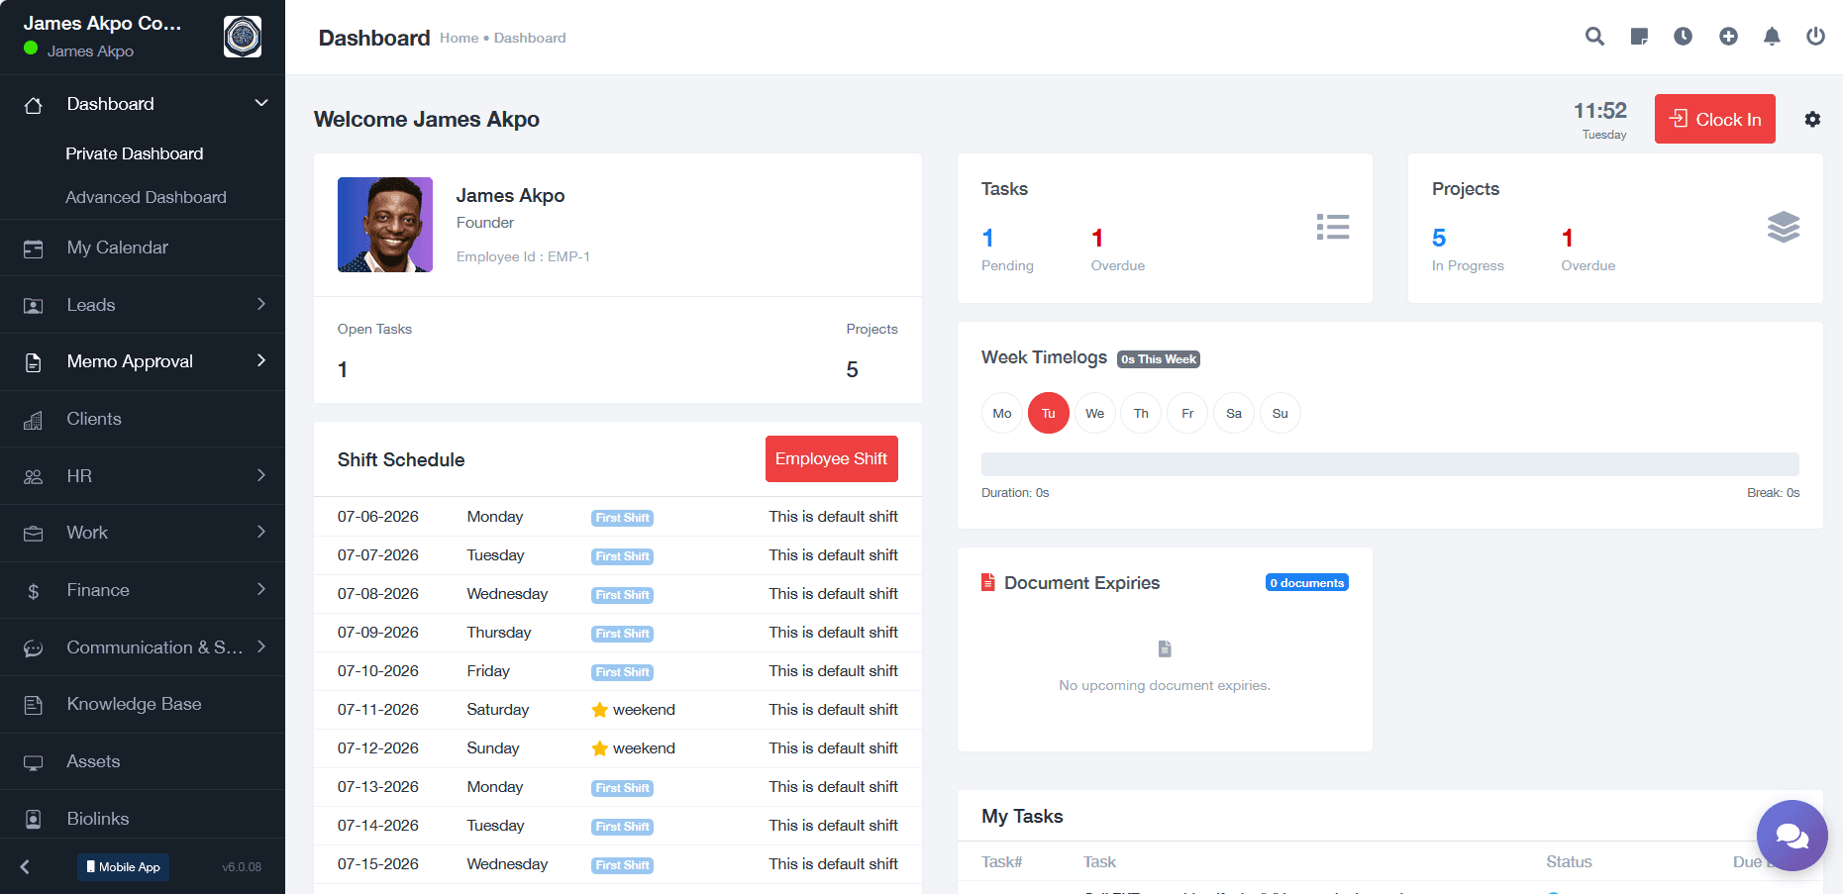The width and height of the screenshot is (1843, 894).
Task: Expand the Work submenu chevron
Action: [261, 532]
